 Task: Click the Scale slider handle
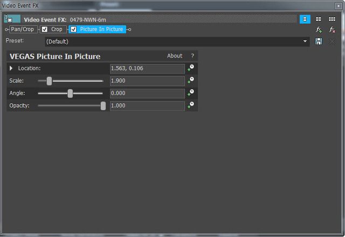(49, 81)
